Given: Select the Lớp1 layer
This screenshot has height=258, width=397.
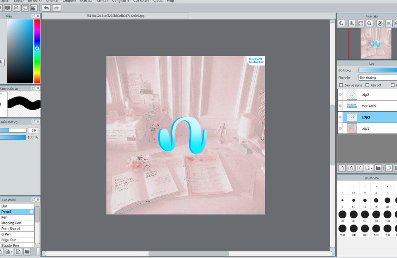Looking at the screenshot, I should [370, 128].
